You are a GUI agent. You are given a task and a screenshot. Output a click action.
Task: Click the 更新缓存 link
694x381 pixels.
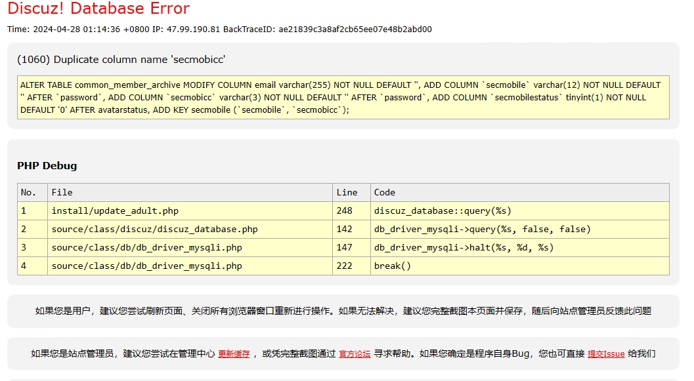click(x=234, y=354)
